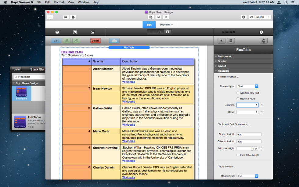The height and width of the screenshot is (187, 299).
Task: Open the Content type dropdown
Action: click(247, 86)
